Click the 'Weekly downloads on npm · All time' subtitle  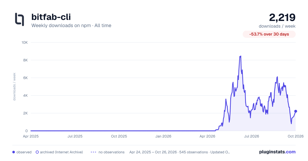71,26
